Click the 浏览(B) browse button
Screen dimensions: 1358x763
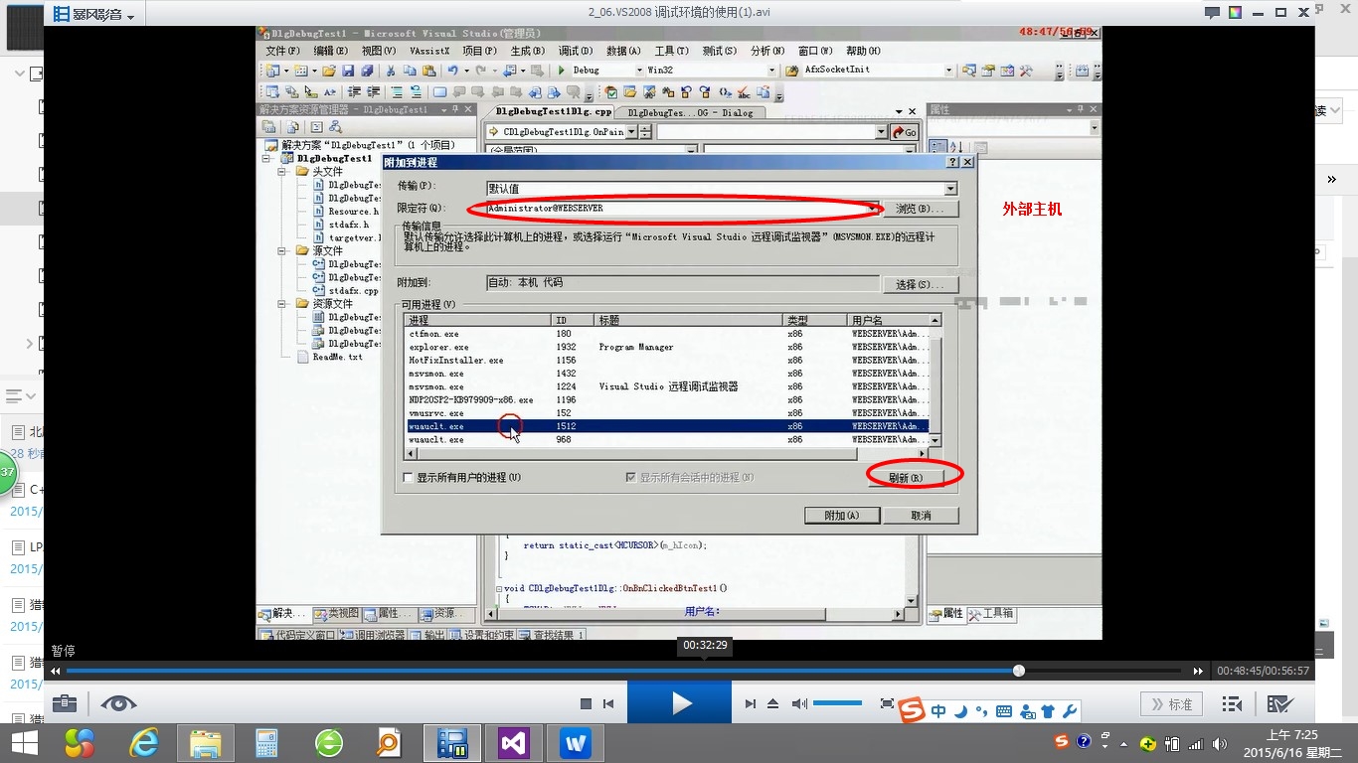pyautogui.click(x=921, y=209)
